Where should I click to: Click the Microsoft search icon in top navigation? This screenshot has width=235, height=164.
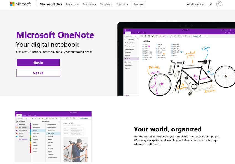[x=210, y=4]
